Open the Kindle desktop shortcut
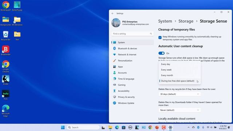This screenshot has width=233, height=131. click(6, 80)
